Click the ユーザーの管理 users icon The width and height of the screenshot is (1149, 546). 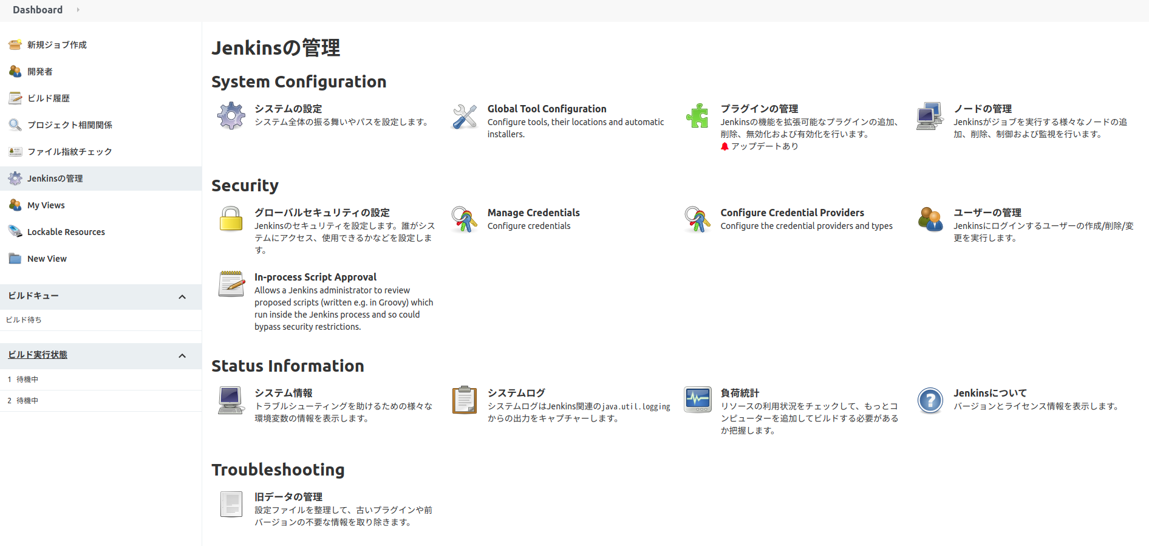click(930, 220)
